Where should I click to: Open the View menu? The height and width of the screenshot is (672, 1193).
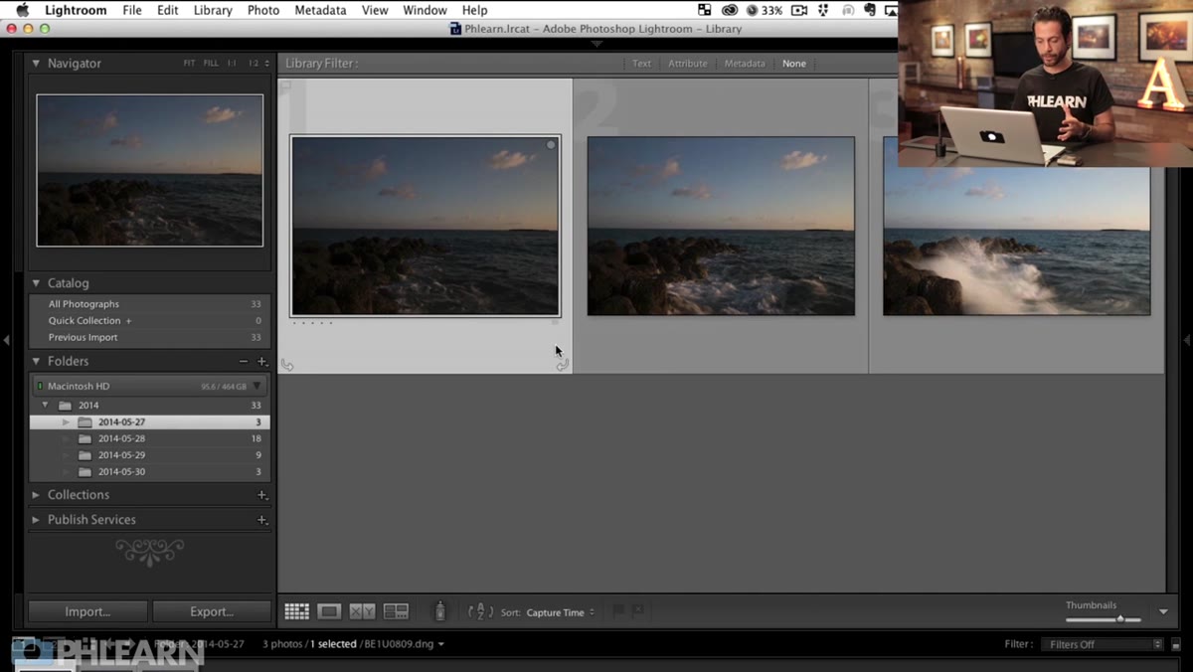tap(375, 10)
